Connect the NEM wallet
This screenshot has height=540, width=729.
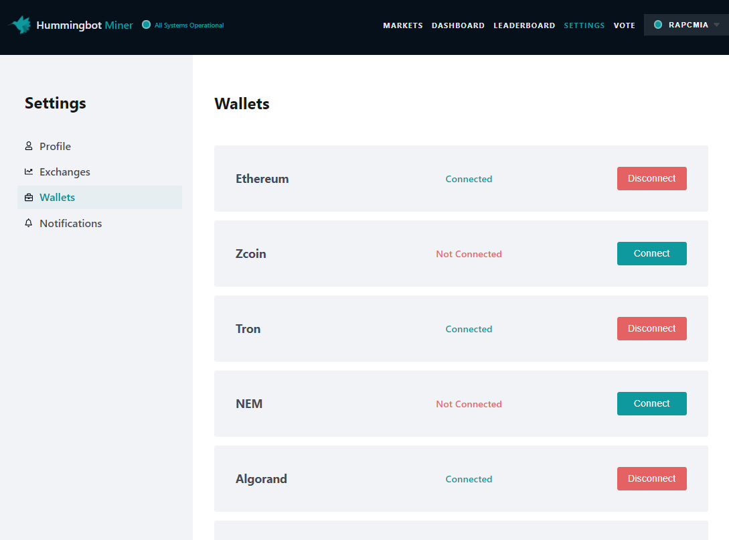651,404
